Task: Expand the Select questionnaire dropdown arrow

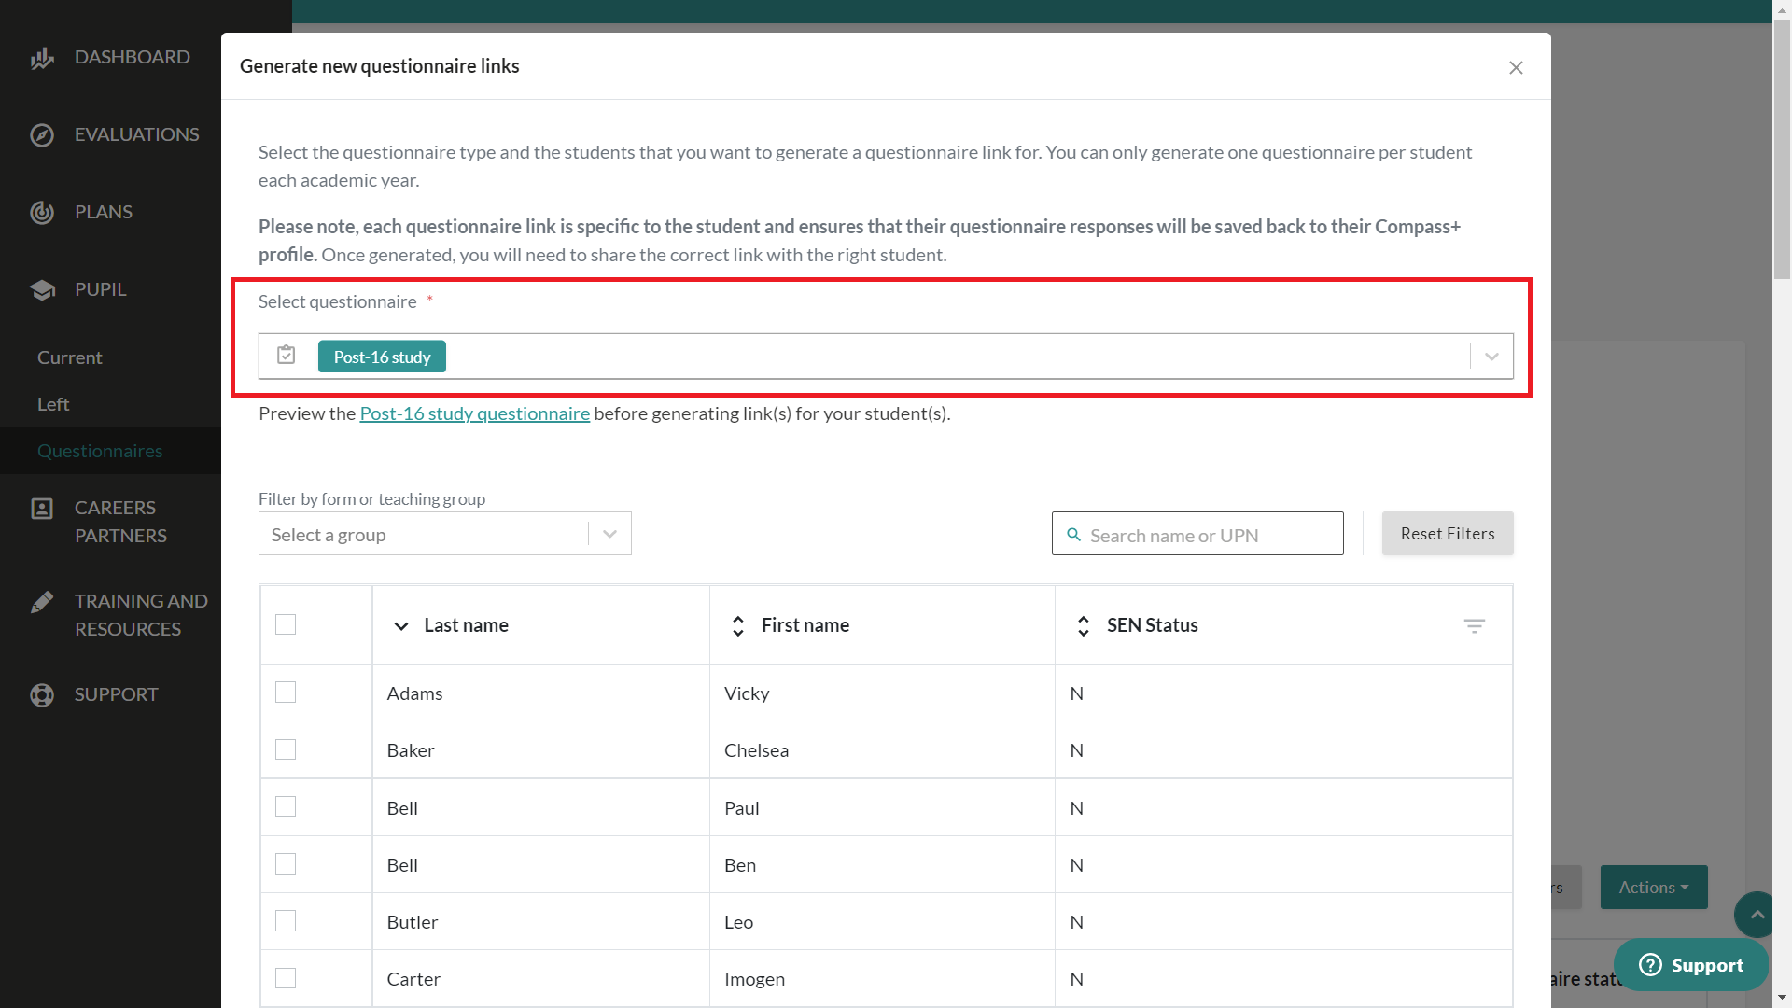Action: coord(1491,357)
